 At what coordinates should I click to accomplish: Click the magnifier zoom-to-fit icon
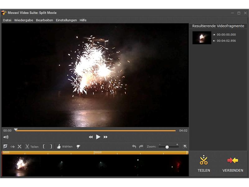185,146
